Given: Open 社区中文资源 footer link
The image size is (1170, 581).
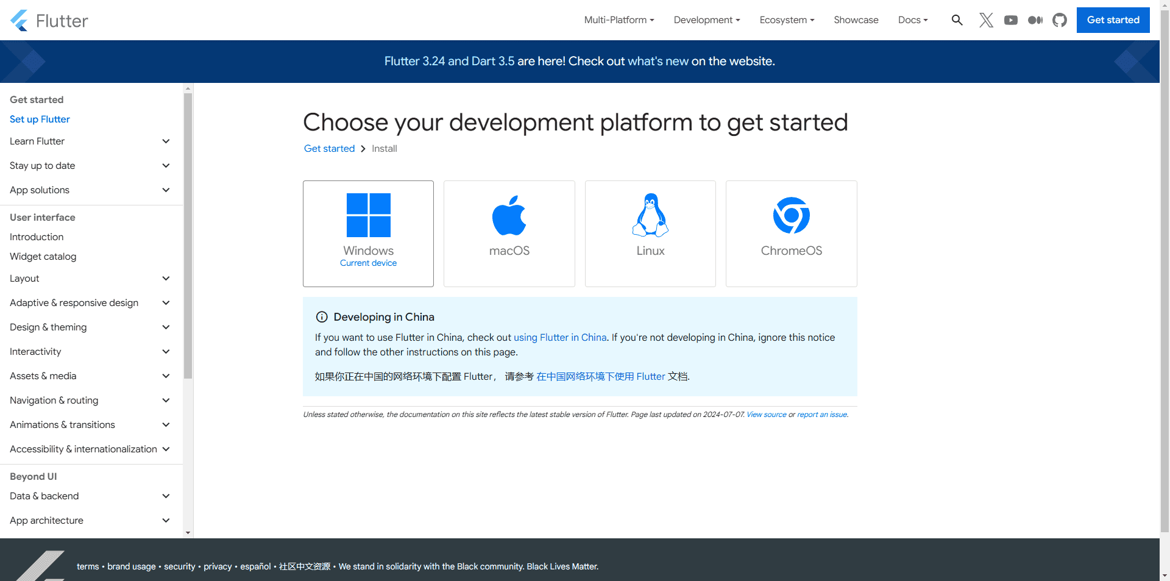Looking at the screenshot, I should 305,566.
